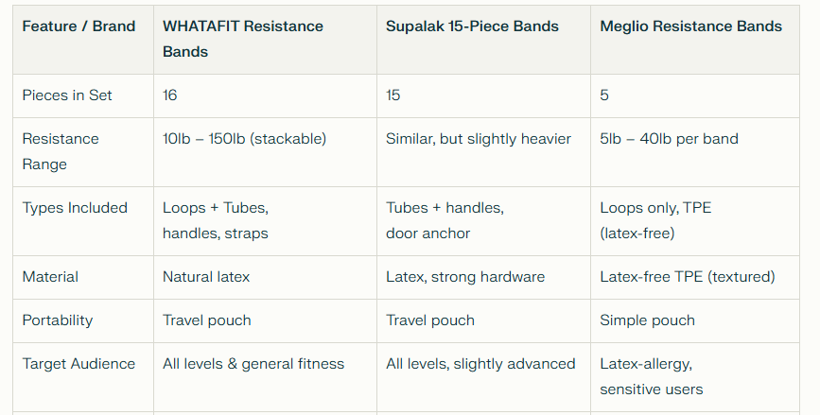The width and height of the screenshot is (820, 415).
Task: Select the "10lb – 150lb (stackable)" cell
Action: tap(244, 139)
